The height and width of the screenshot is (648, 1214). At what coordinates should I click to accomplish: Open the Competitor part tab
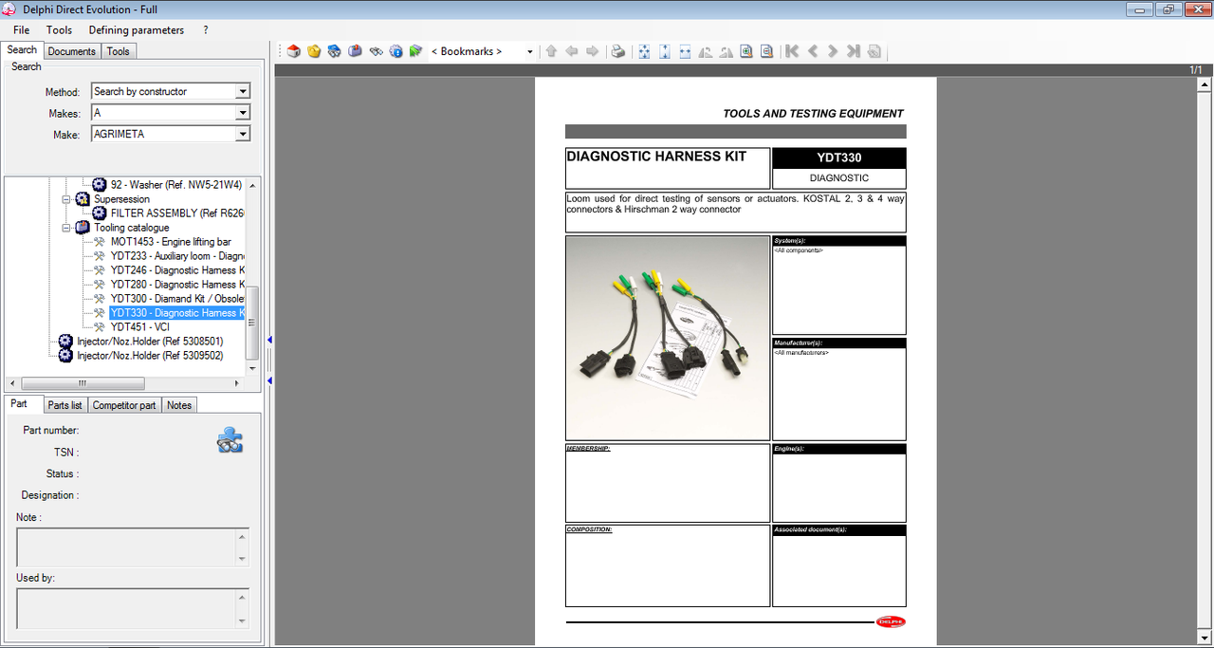[x=124, y=405]
